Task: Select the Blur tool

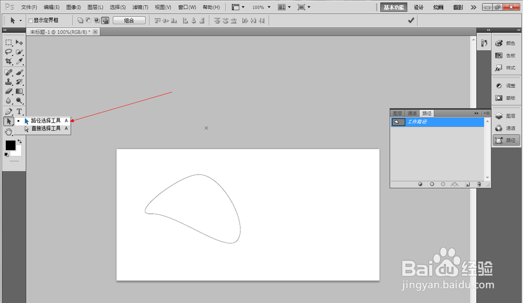Action: 9,100
